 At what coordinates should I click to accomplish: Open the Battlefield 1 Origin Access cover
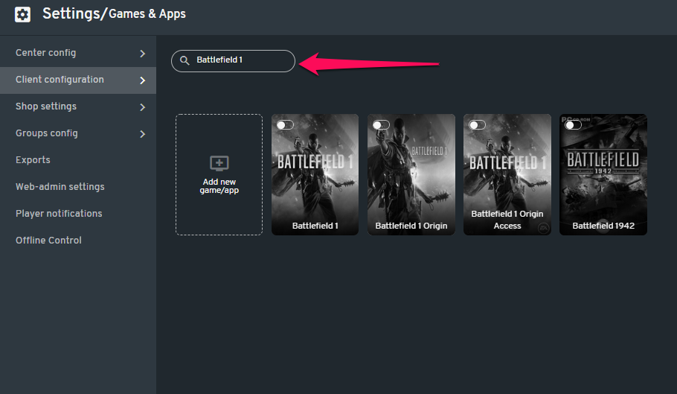[507, 174]
